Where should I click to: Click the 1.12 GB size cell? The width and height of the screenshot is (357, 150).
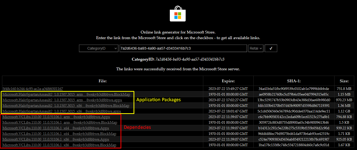point(344,111)
